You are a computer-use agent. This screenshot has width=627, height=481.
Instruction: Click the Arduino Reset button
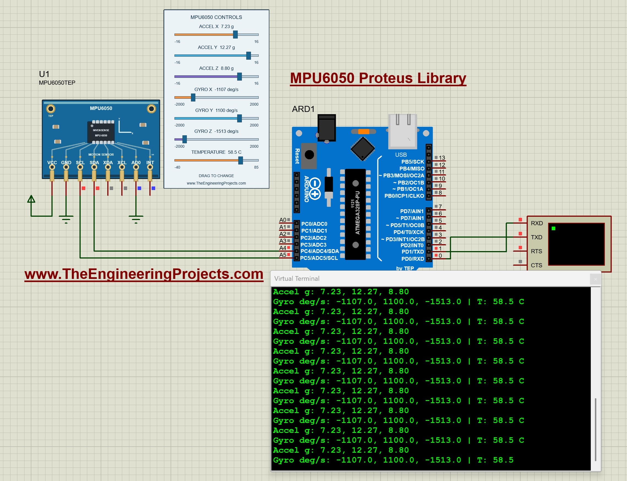(309, 155)
